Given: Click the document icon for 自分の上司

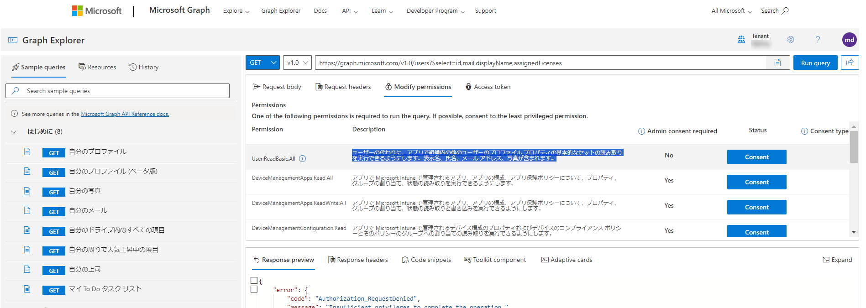Looking at the screenshot, I should point(27,269).
